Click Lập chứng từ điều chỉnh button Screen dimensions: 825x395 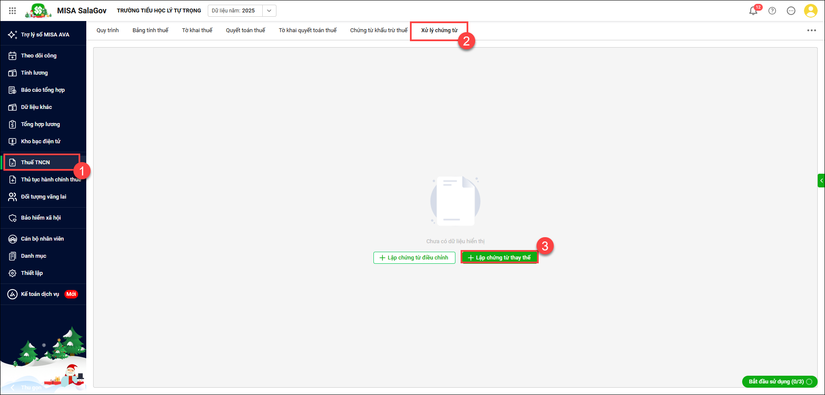click(x=414, y=258)
